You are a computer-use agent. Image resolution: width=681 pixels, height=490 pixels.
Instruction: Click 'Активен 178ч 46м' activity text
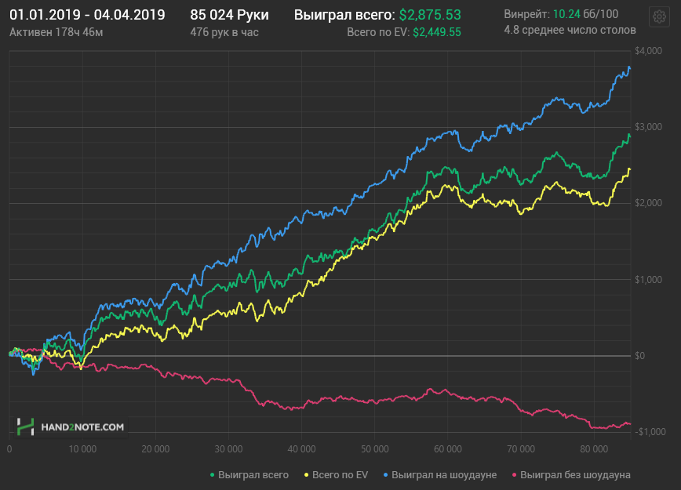(x=56, y=32)
